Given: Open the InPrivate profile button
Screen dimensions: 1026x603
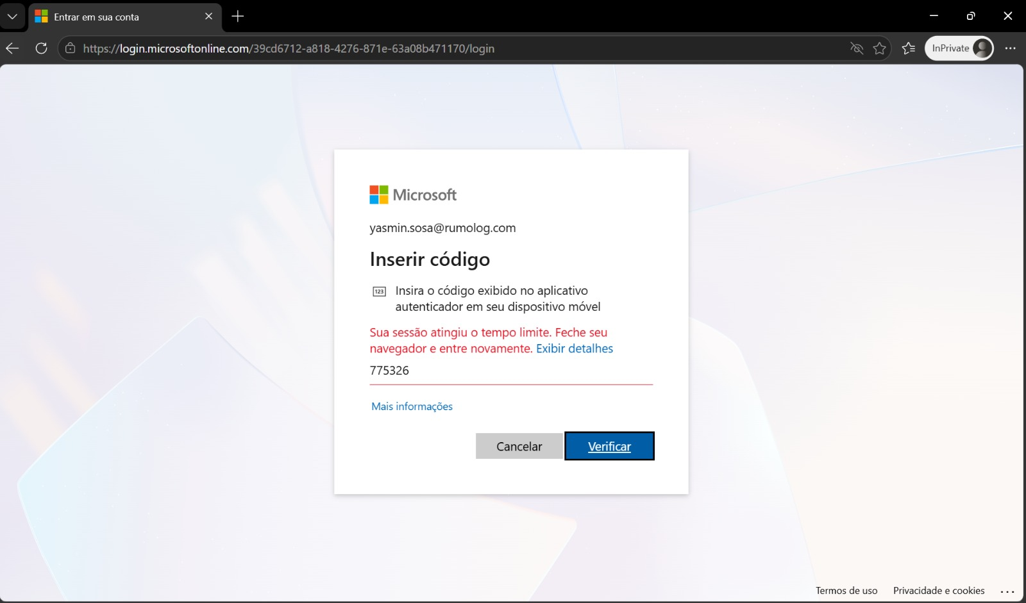Looking at the screenshot, I should click(959, 48).
